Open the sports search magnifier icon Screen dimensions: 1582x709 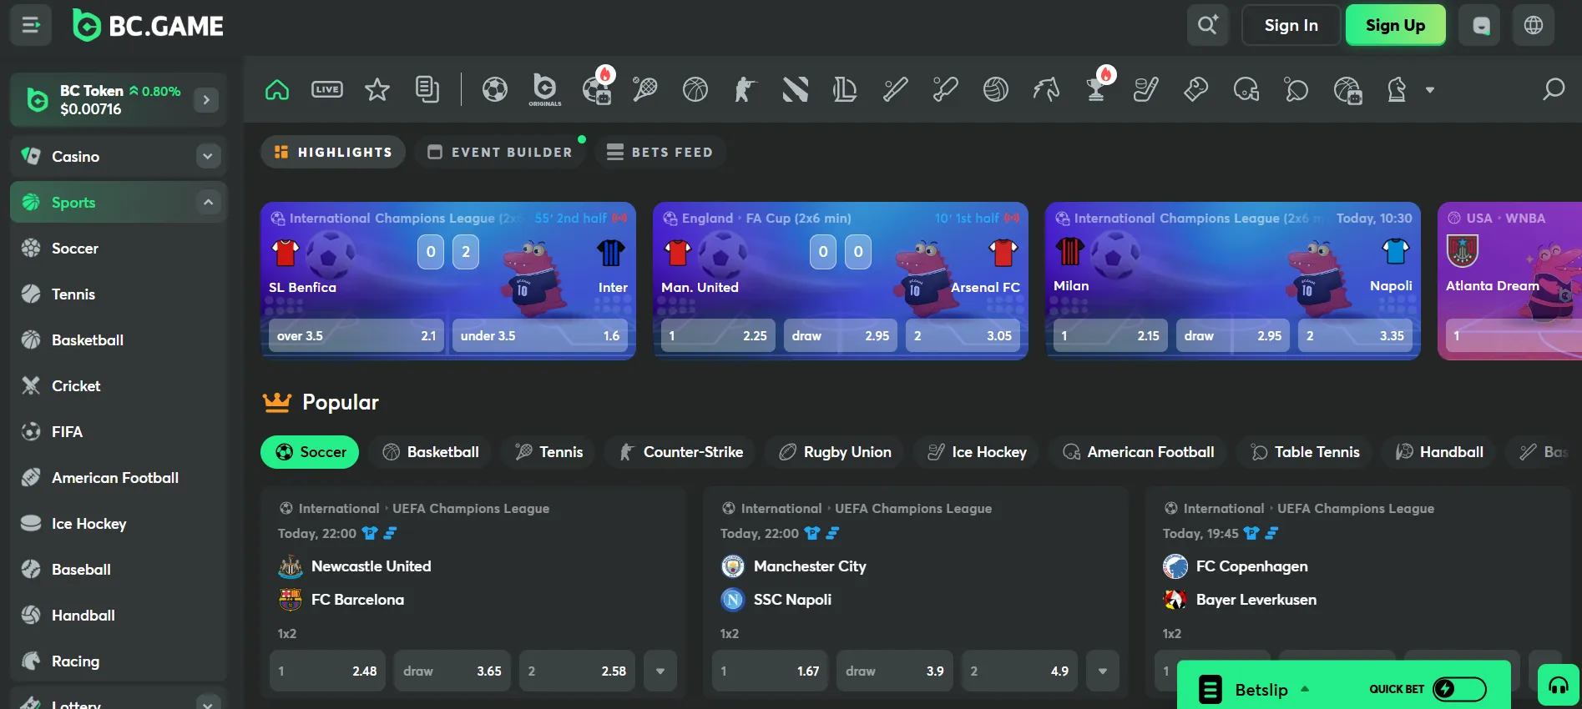click(1554, 89)
